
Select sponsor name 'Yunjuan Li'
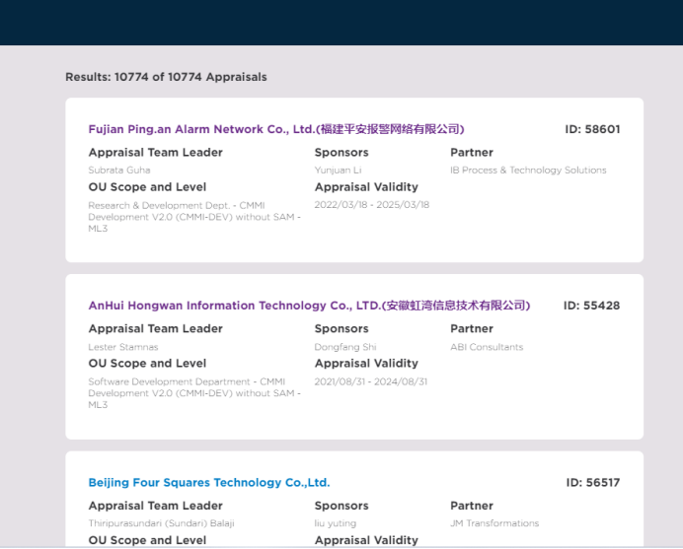pos(338,171)
